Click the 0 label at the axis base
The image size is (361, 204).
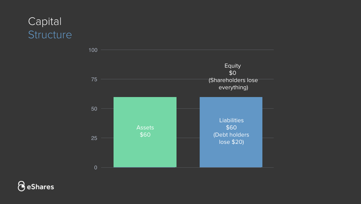[x=96, y=168]
